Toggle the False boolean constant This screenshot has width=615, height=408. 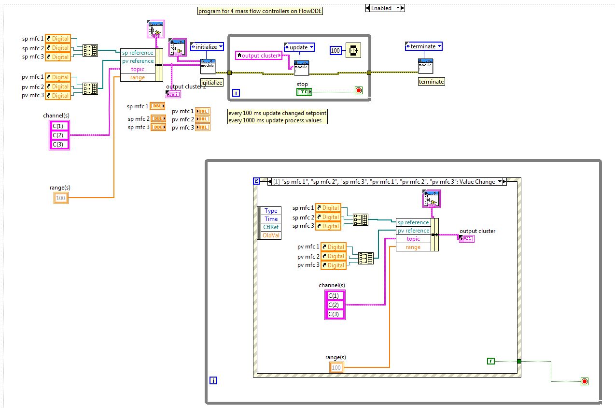(491, 361)
